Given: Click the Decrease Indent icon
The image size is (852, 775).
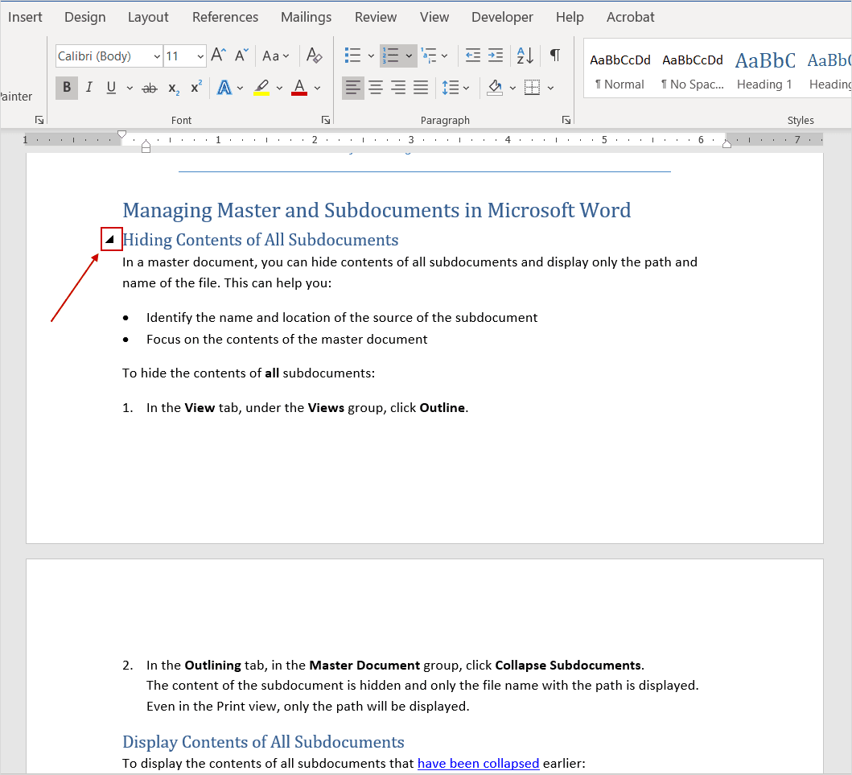Looking at the screenshot, I should (472, 55).
